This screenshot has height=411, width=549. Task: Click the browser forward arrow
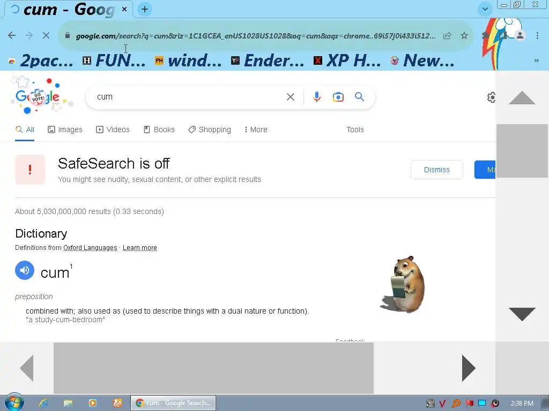pyautogui.click(x=29, y=35)
